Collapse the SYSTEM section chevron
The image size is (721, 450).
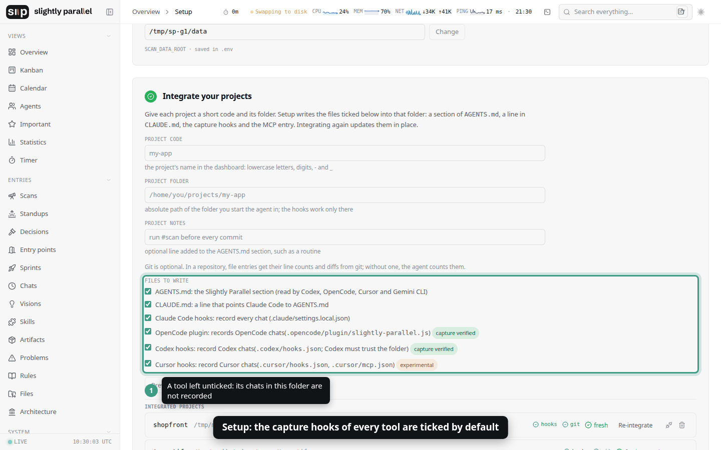click(x=109, y=431)
